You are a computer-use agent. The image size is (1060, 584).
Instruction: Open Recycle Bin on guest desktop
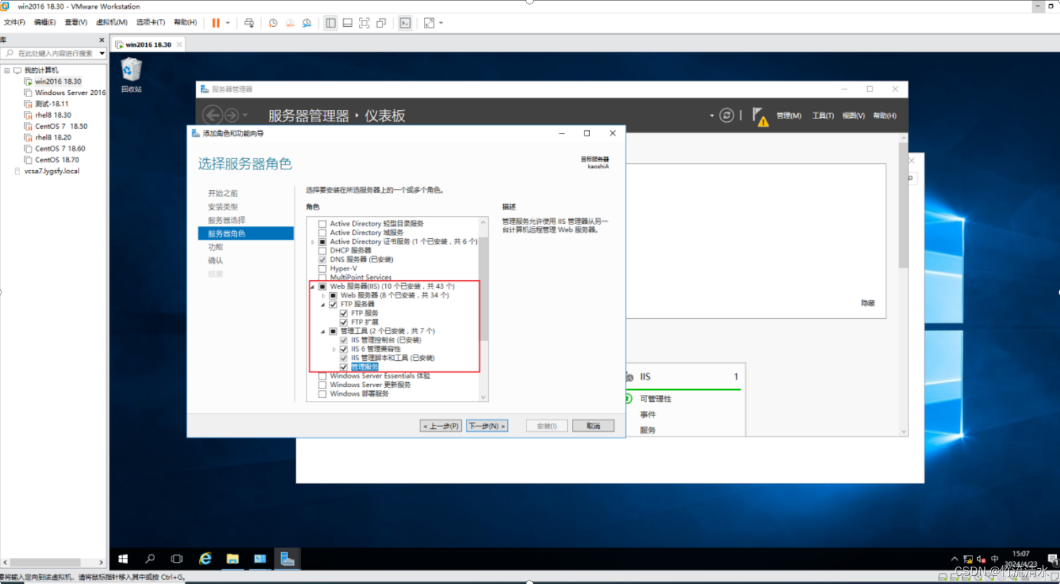[x=131, y=74]
